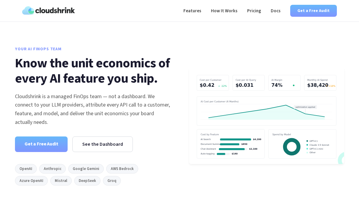Image resolution: width=359 pixels, height=202 pixels.
Task: Click the YOUR AI FINOPS TEAM label
Action: pos(38,49)
